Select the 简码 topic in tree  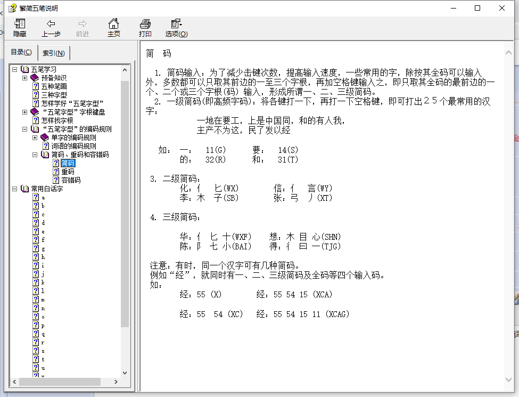tap(68, 163)
